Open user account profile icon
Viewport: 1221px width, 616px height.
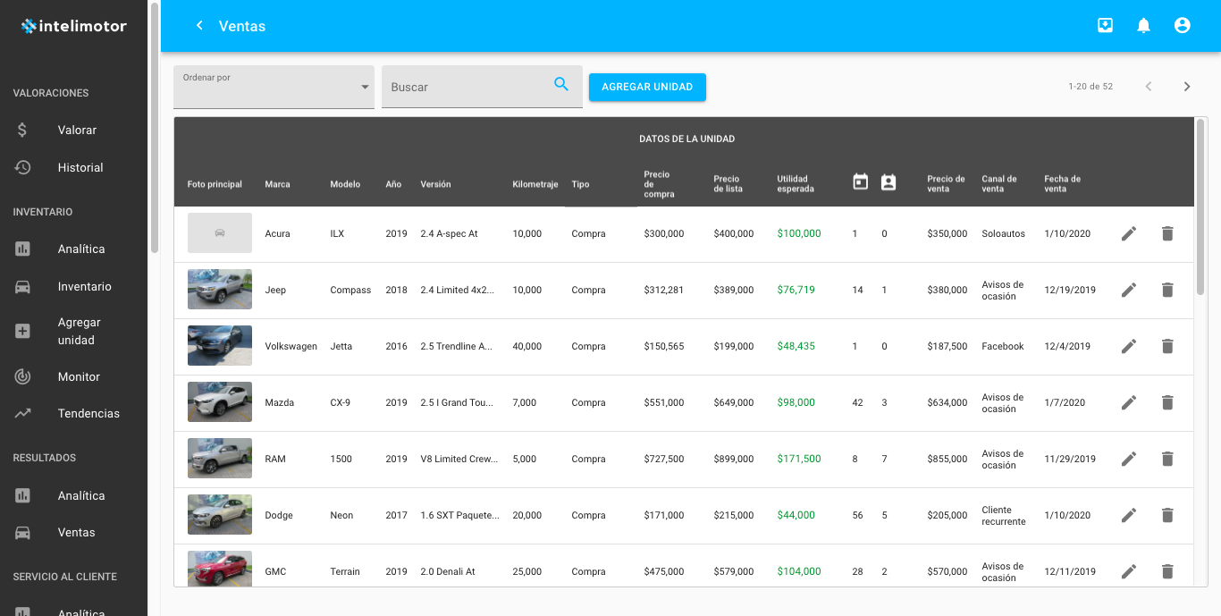[1183, 26]
